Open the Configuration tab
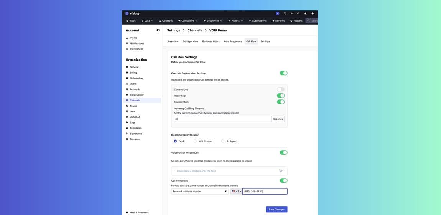The height and width of the screenshot is (215, 441). pos(191,41)
